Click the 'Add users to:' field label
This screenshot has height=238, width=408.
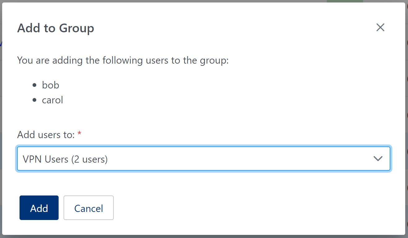click(46, 135)
